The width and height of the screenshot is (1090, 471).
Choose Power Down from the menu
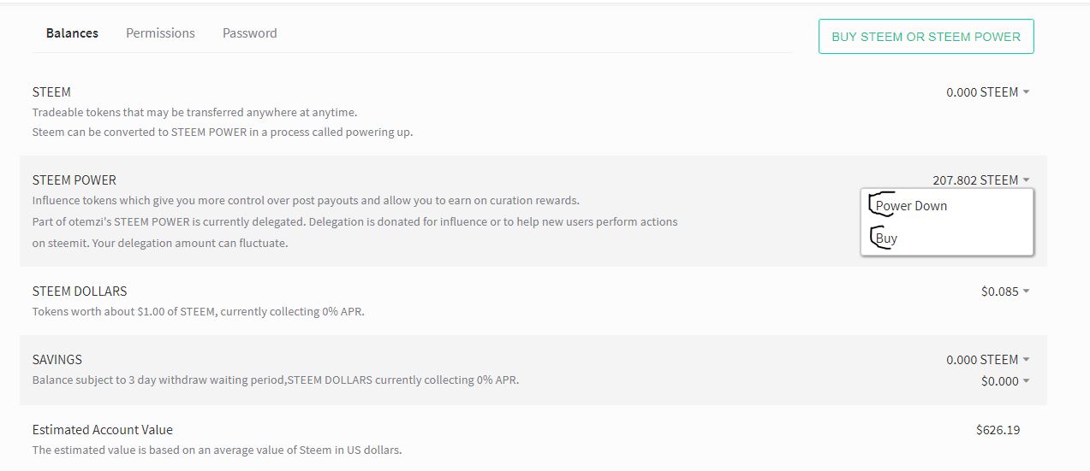pyautogui.click(x=911, y=206)
